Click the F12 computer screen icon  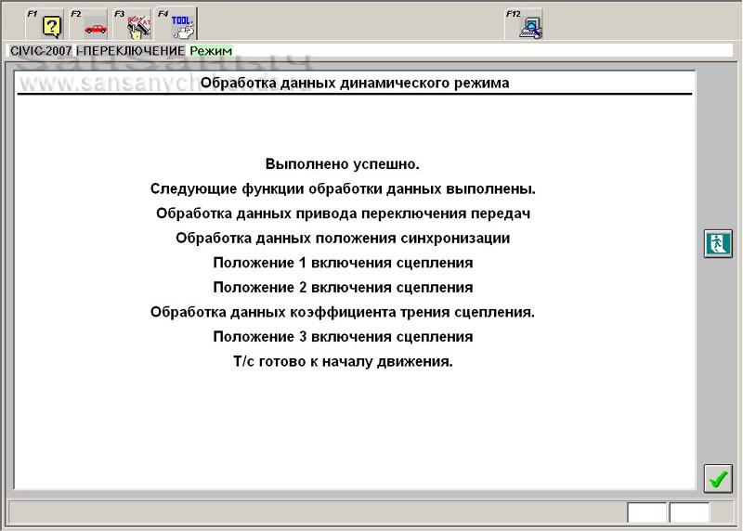point(524,24)
